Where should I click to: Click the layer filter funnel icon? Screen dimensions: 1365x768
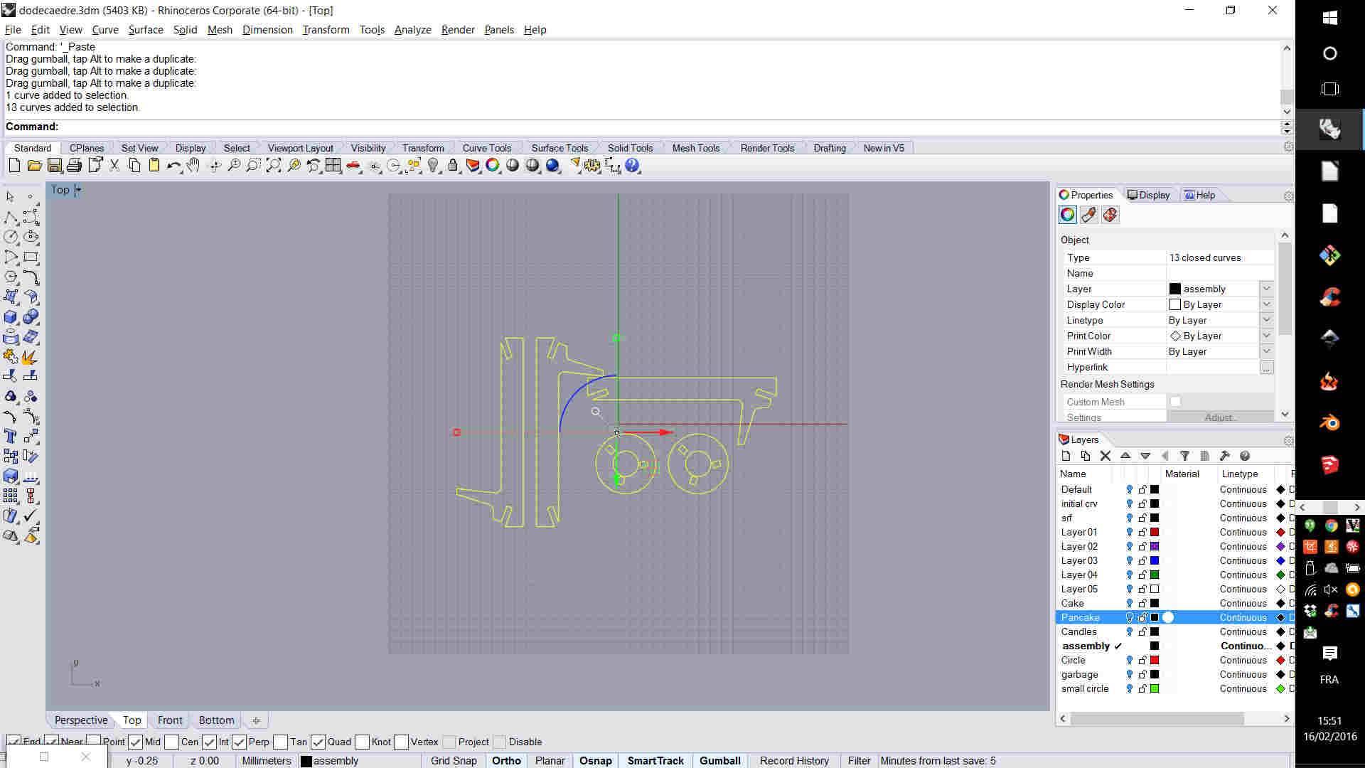[1184, 456]
